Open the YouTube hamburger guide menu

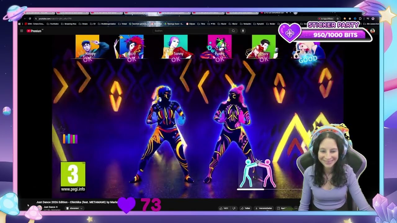(21, 31)
